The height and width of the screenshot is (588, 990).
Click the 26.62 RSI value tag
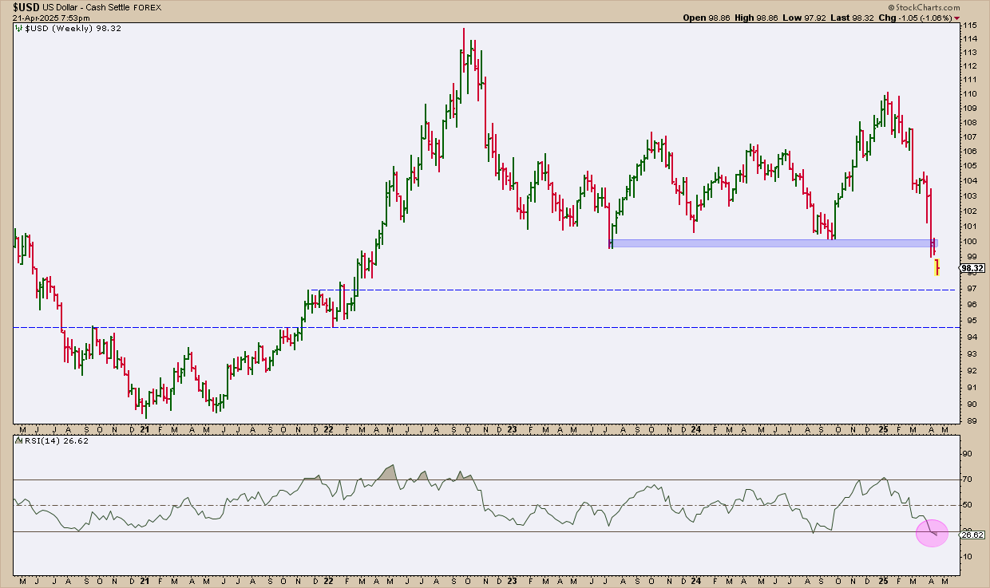(972, 535)
